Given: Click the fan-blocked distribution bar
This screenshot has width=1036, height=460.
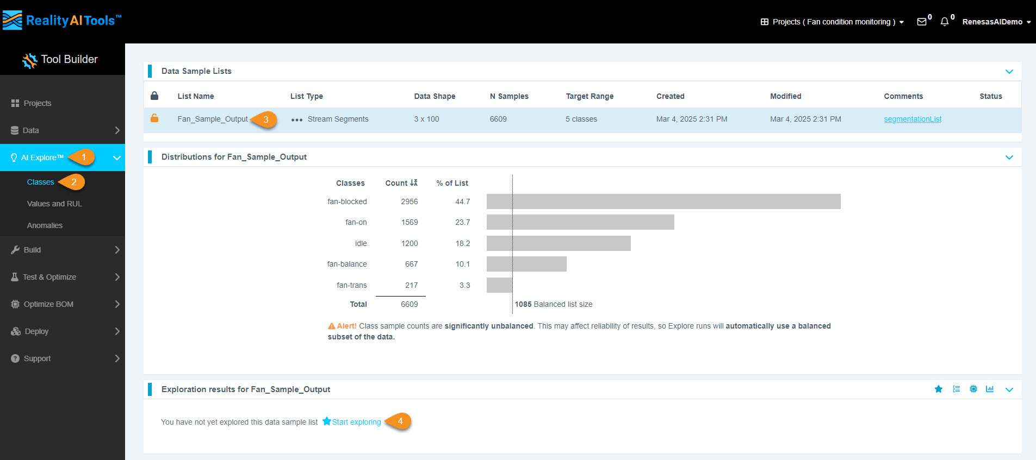Looking at the screenshot, I should click(663, 201).
